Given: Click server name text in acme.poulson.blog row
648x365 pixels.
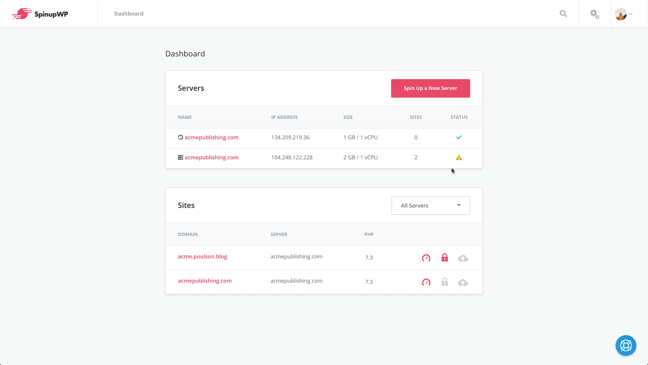Looking at the screenshot, I should 296,257.
